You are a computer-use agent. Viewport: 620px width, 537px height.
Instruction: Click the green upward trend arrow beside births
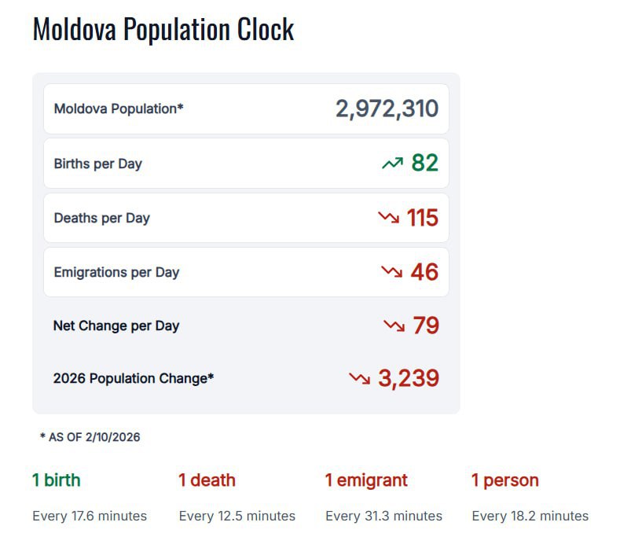392,164
